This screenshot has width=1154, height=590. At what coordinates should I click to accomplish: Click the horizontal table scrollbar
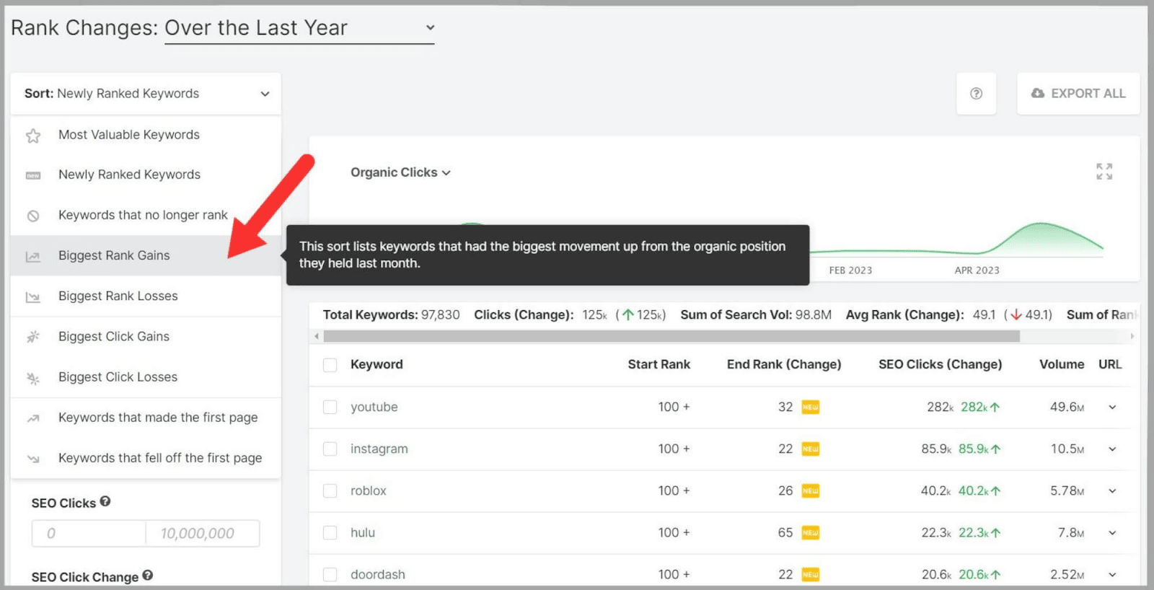pyautogui.click(x=671, y=336)
